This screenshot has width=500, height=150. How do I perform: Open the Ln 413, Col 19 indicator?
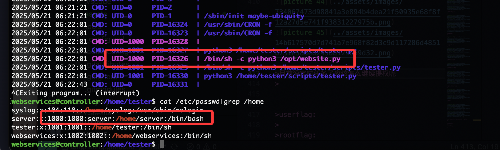(x=475, y=147)
